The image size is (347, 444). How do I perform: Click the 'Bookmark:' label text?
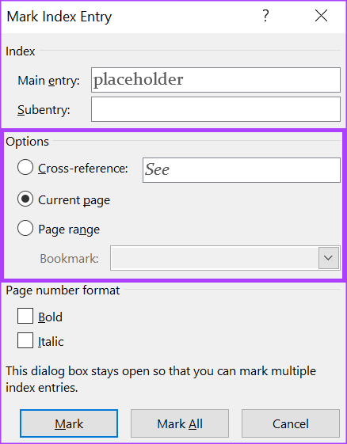point(69,259)
